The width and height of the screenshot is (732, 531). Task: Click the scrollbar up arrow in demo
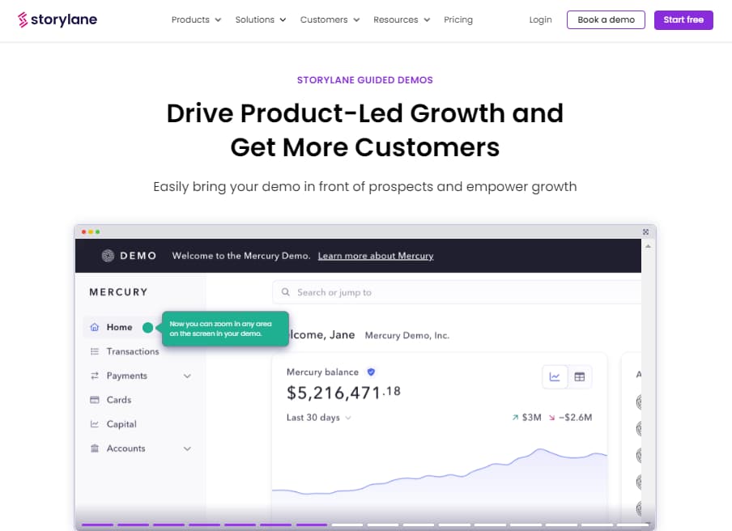(x=648, y=246)
